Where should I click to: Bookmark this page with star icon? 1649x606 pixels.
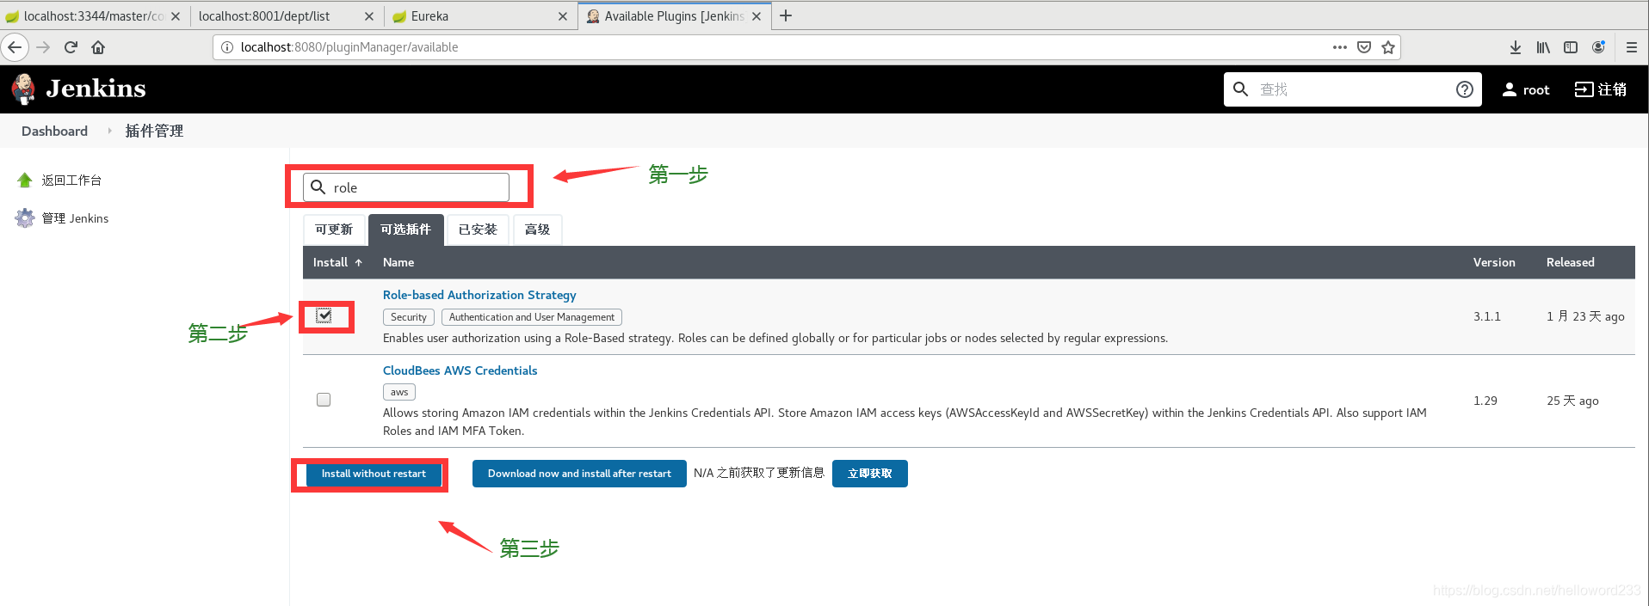(x=1388, y=47)
